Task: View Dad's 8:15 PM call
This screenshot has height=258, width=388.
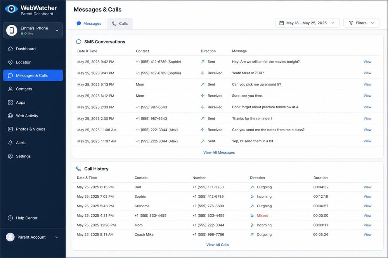Action: coord(367,187)
